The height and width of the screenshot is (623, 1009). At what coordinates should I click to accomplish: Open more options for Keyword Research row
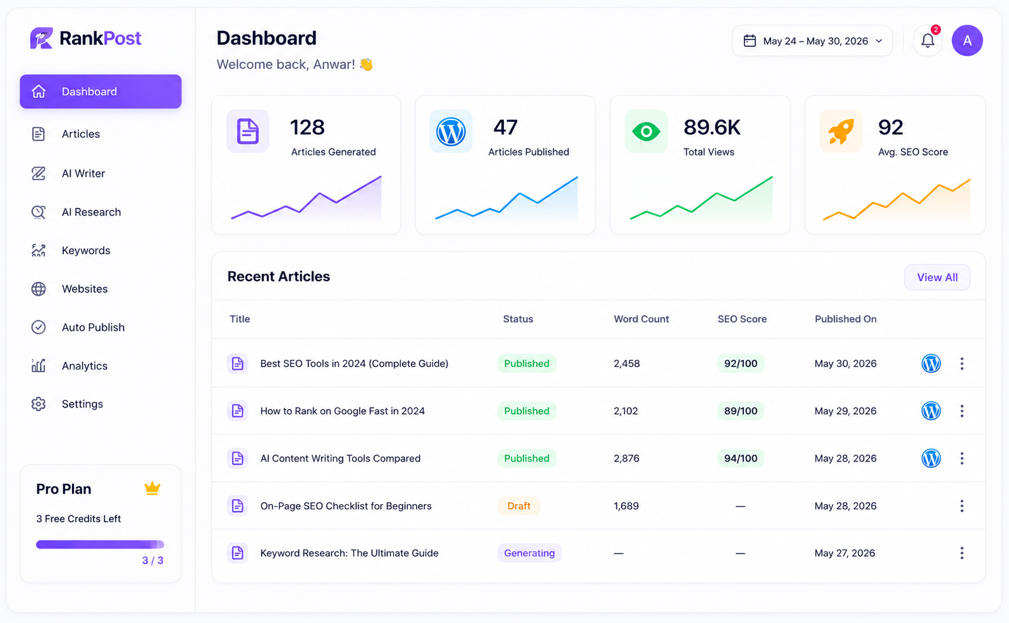click(x=962, y=553)
